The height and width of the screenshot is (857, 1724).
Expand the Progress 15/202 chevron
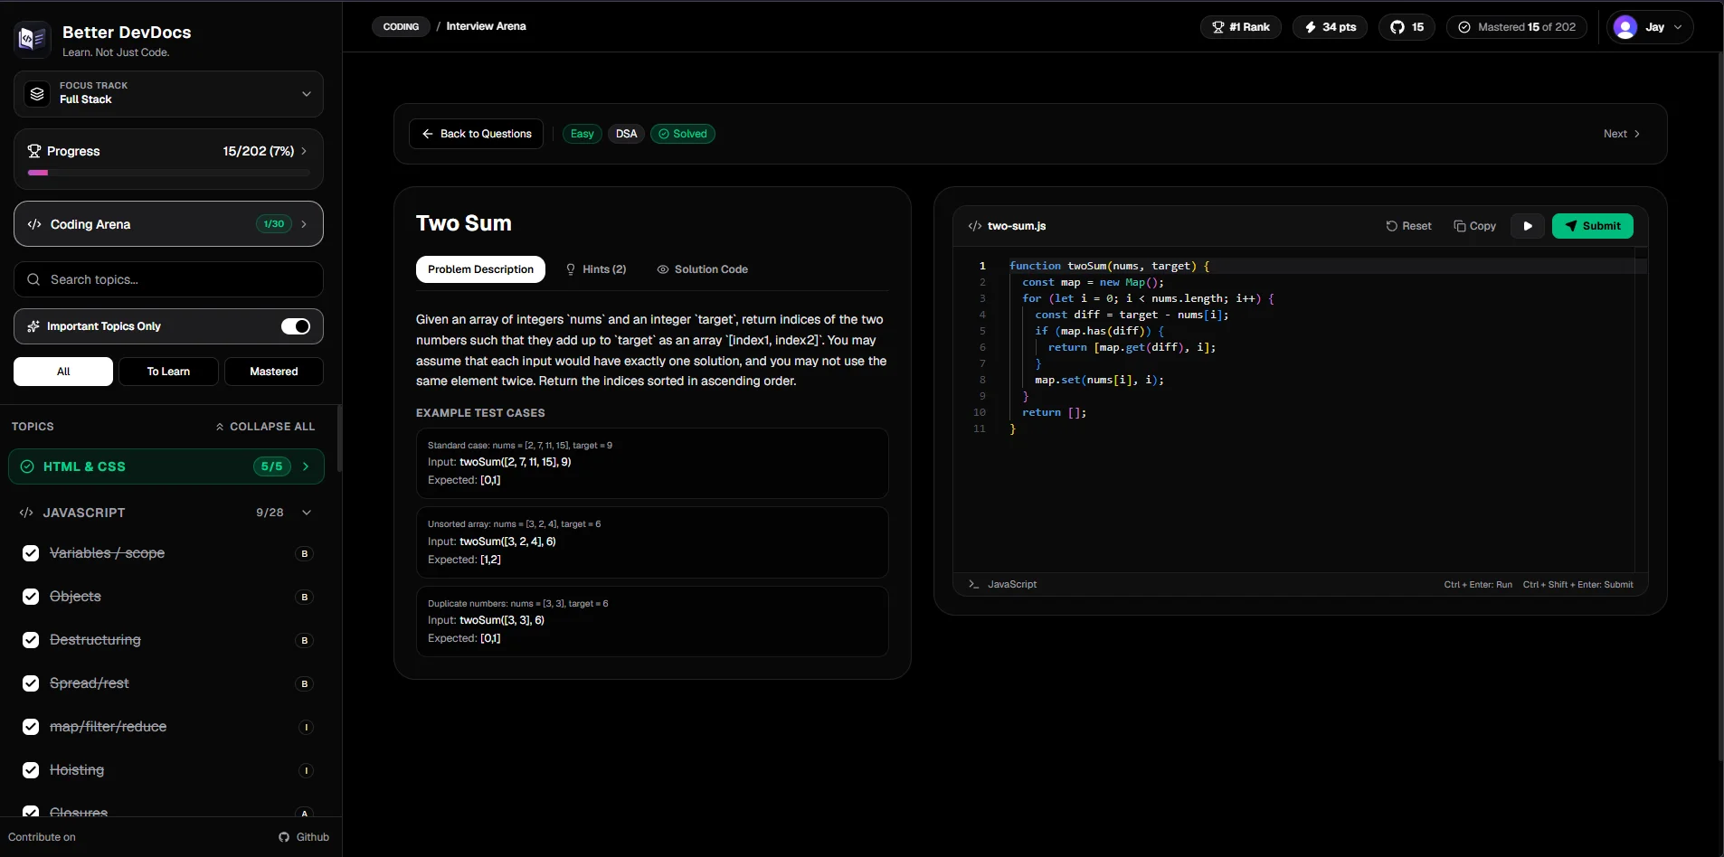pos(304,151)
